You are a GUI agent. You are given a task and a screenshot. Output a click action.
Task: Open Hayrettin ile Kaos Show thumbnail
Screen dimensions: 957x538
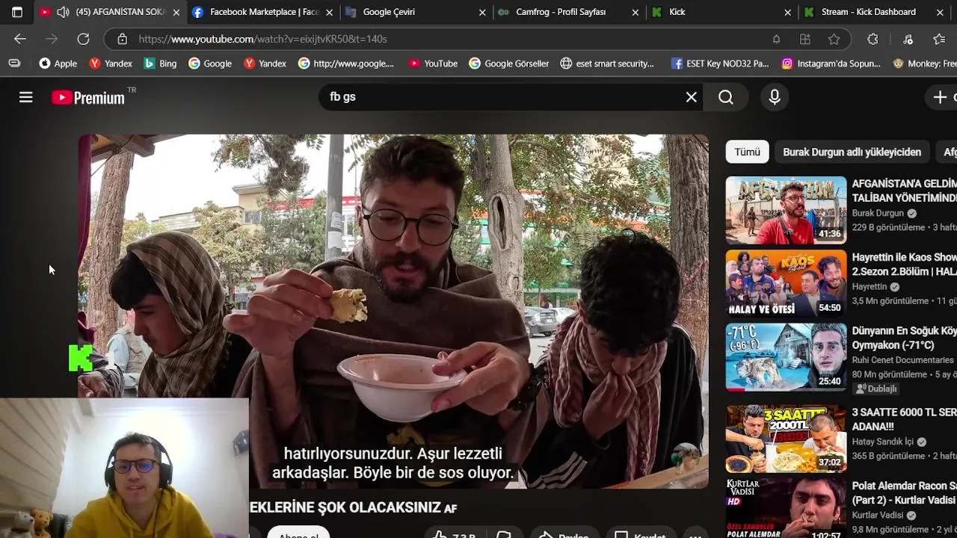[x=786, y=283]
